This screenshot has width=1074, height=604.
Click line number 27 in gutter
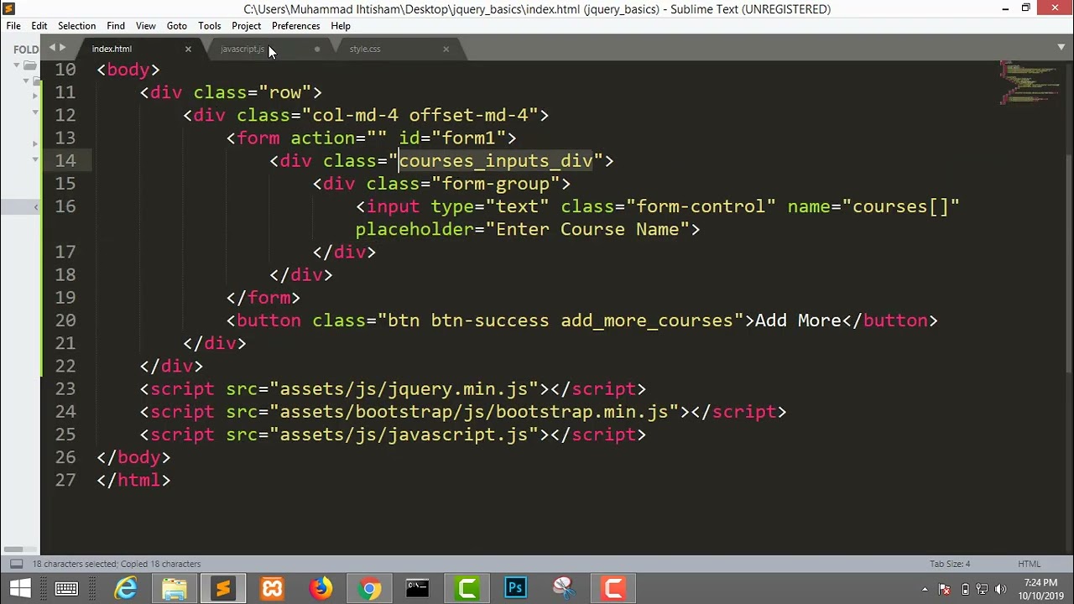click(65, 481)
